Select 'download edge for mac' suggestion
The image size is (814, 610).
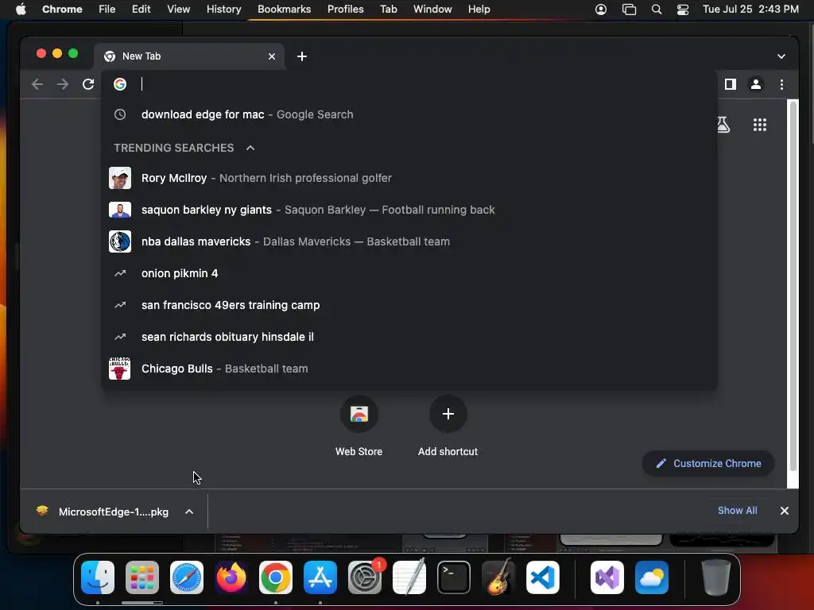(409, 114)
